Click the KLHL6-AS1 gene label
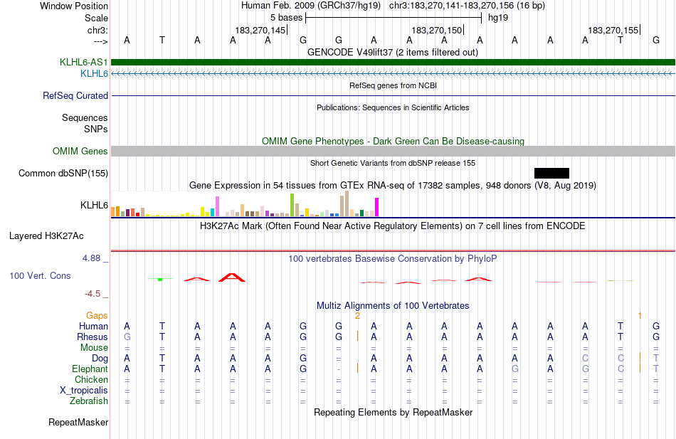This screenshot has height=439, width=676. tap(84, 62)
